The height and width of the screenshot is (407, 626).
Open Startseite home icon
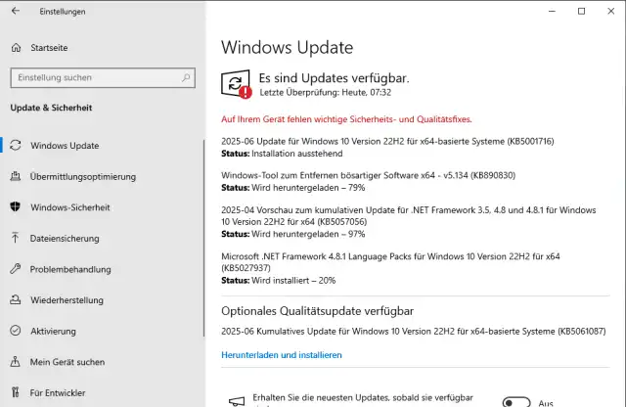(16, 48)
